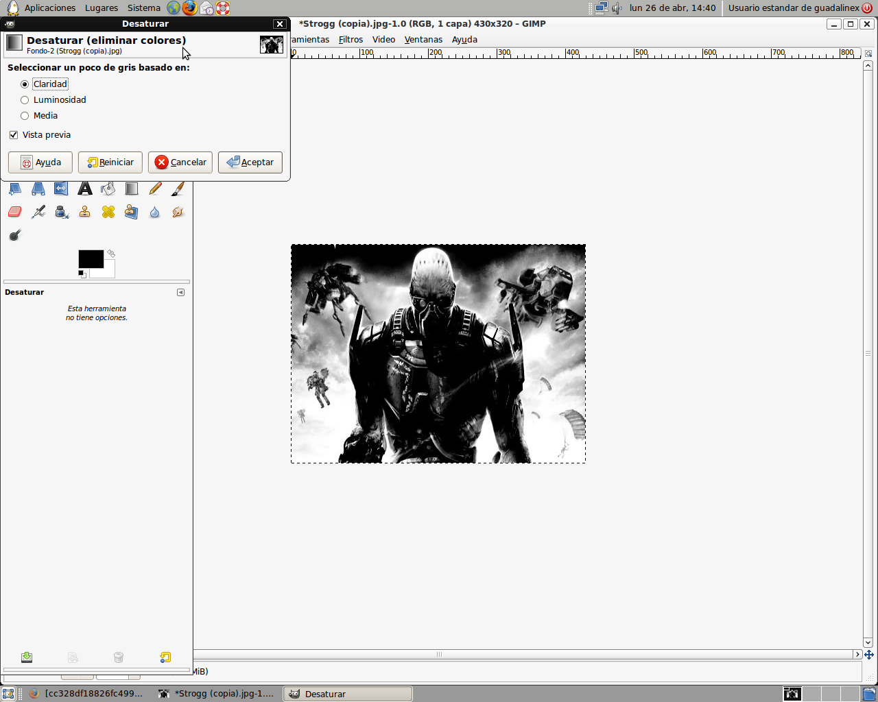Select the Flip tool
This screenshot has height=702, width=878.
pyautogui.click(x=62, y=189)
